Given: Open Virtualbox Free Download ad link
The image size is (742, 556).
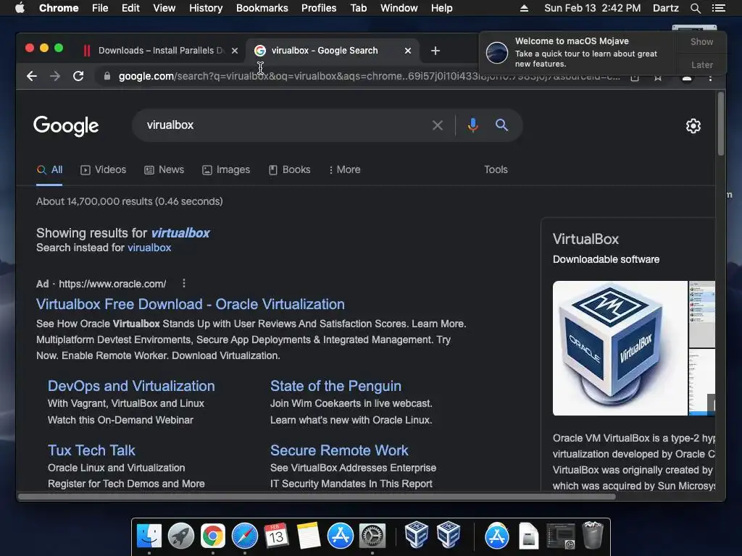Looking at the screenshot, I should click(191, 304).
